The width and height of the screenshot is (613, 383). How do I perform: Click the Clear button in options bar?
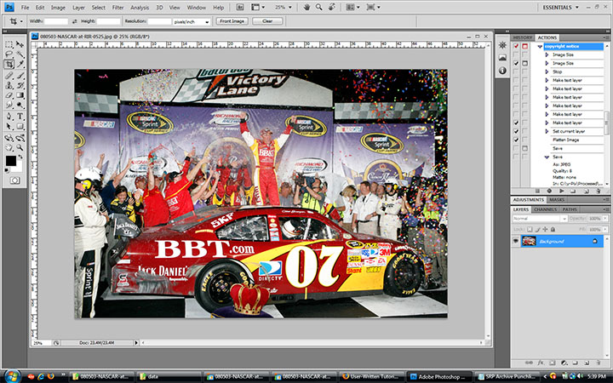[267, 21]
